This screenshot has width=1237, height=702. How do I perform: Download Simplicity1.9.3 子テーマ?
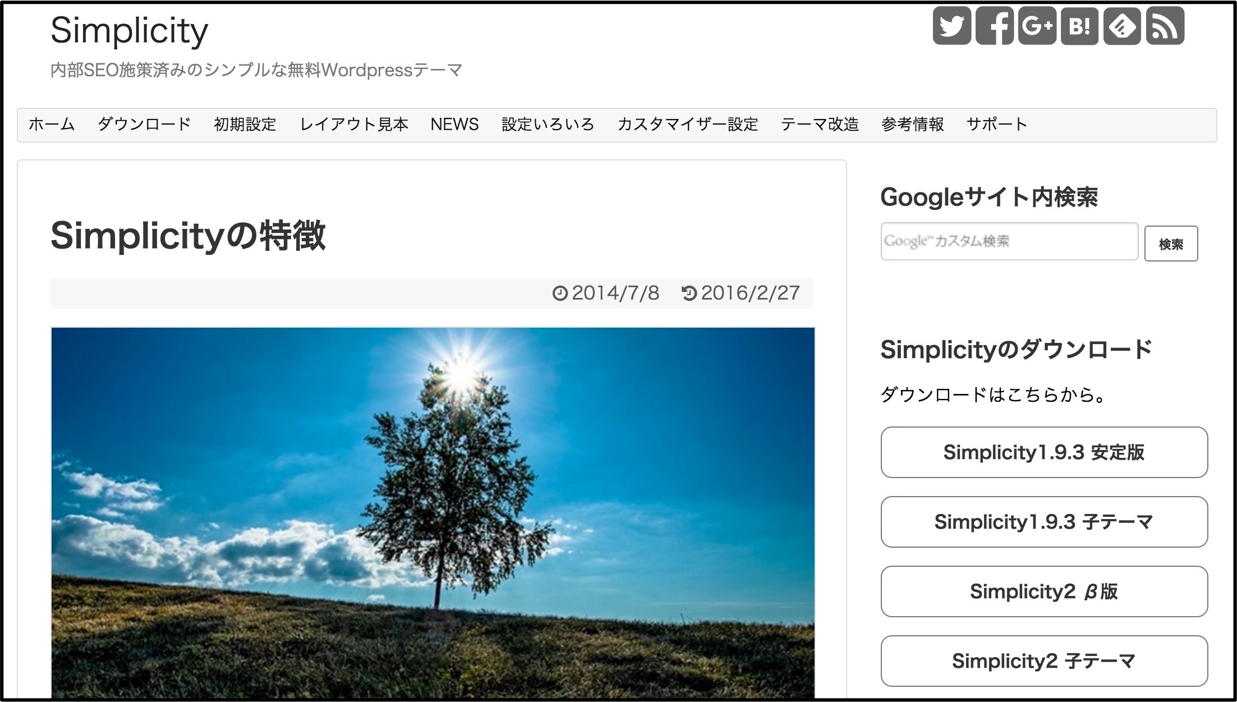click(x=1044, y=522)
